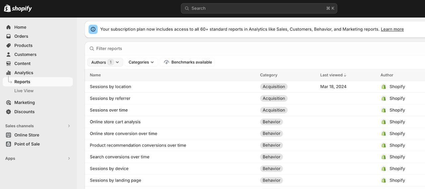Image resolution: width=425 pixels, height=189 pixels.
Task: Toggle the Benchmarks available filter
Action: pyautogui.click(x=188, y=62)
